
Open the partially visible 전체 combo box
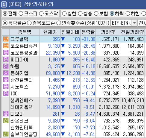pos(142,23)
